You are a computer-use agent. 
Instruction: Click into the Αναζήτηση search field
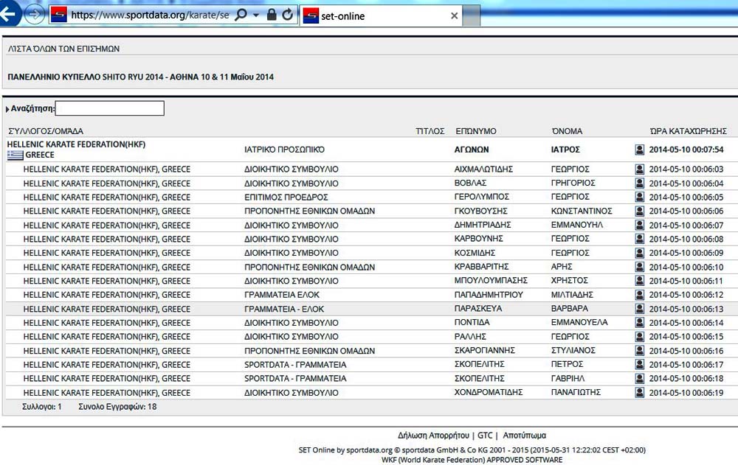(109, 108)
